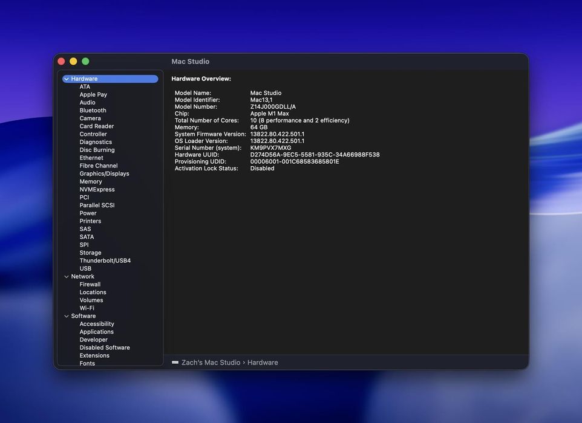Select Bluetooth in the sidebar
The image size is (582, 423).
[93, 111]
